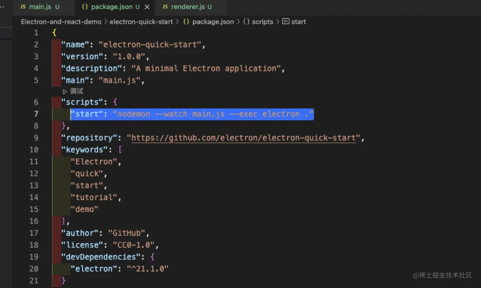
Task: Click the "author" key in the editor
Action: 80,233
